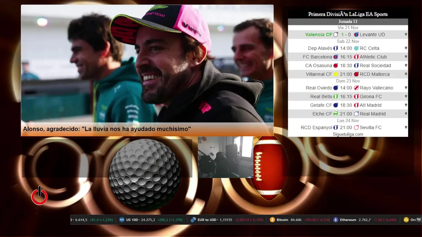This screenshot has width=422, height=237.
Task: Select the FC Barcelona team name
Action: pyautogui.click(x=317, y=57)
